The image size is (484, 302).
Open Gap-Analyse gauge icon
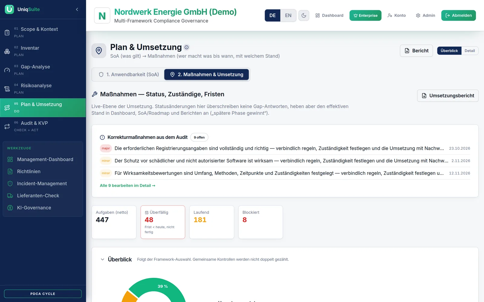(7, 70)
